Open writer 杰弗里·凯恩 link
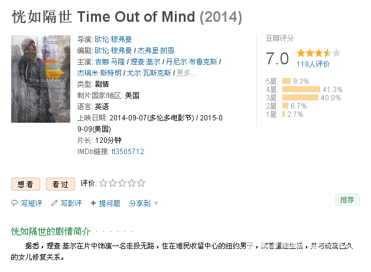Image resolution: width=371 pixels, height=272 pixels. pos(156,51)
